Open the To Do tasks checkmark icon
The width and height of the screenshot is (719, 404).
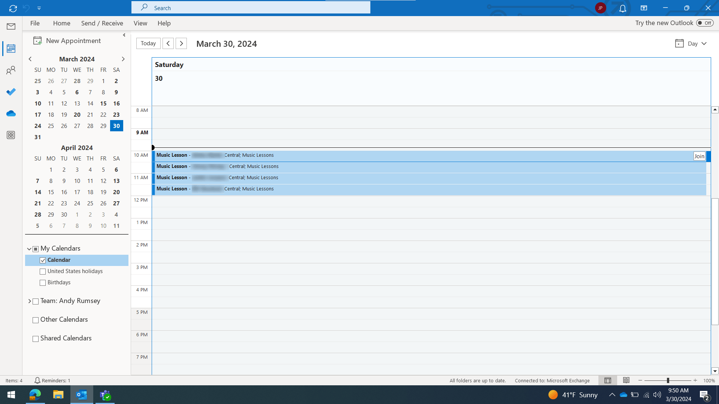pyautogui.click(x=11, y=92)
